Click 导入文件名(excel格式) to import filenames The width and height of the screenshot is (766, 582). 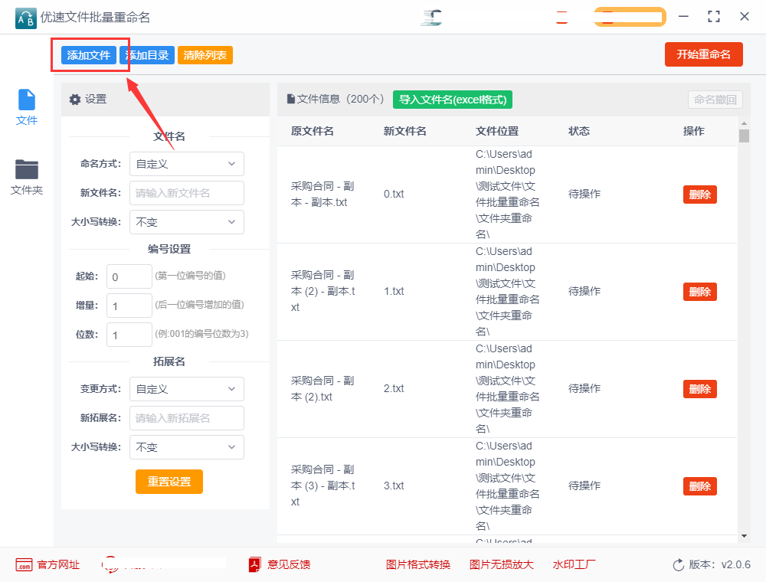click(452, 100)
